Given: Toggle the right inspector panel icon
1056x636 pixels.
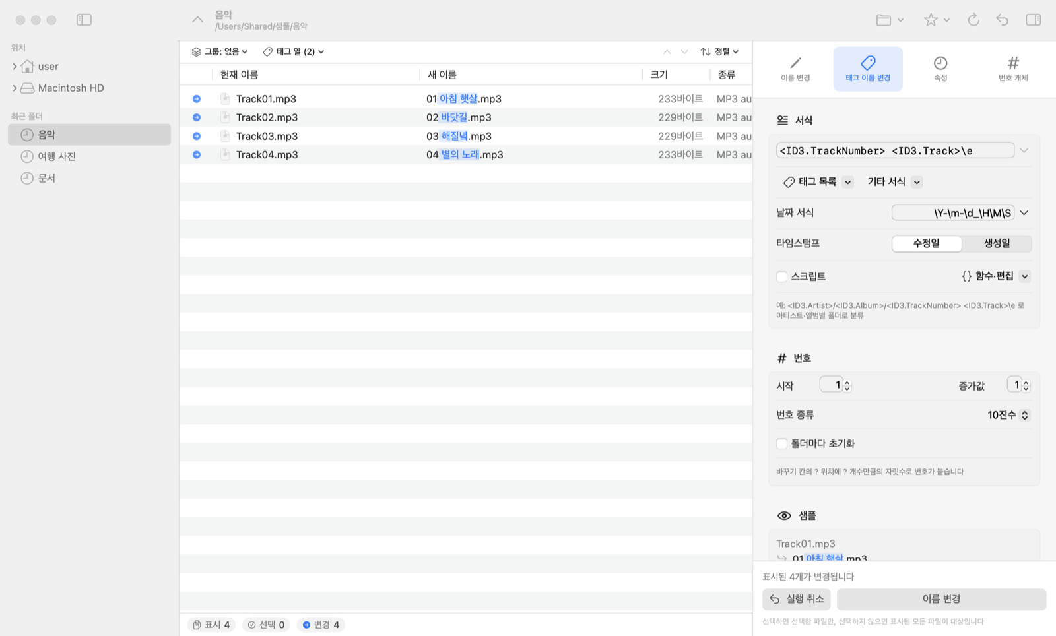Looking at the screenshot, I should coord(1034,20).
